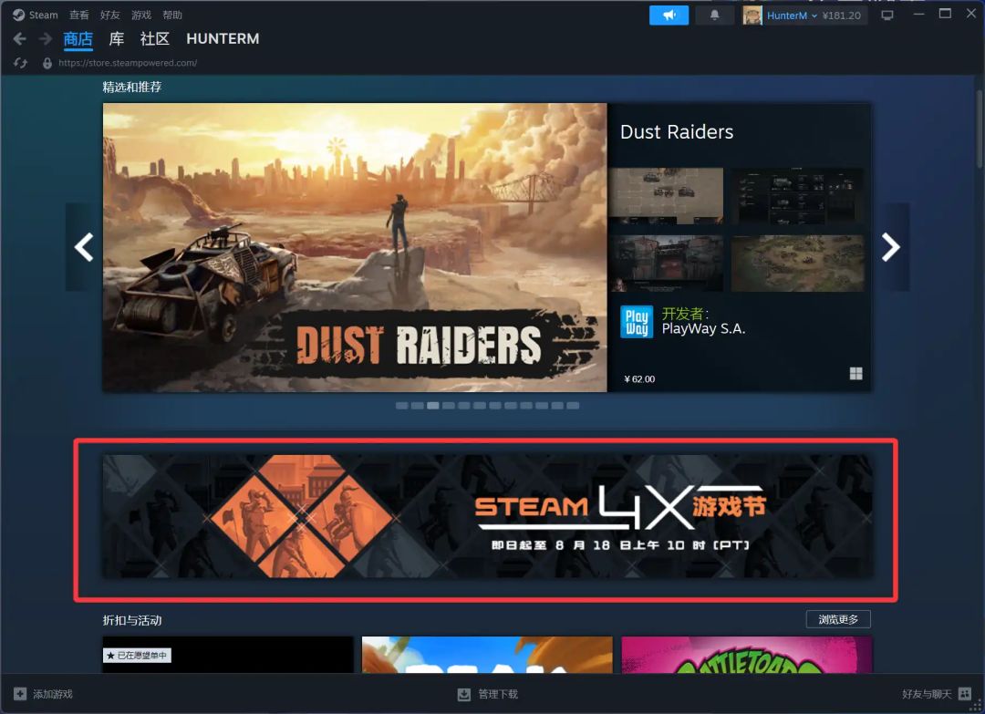Open the Steam 4X 游戏节 banner
The image size is (985, 714).
[x=487, y=517]
